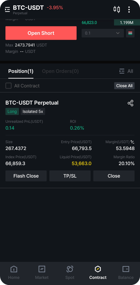This screenshot has height=285, width=140.
Task: Select the Position(1) tab
Action: 21,71
